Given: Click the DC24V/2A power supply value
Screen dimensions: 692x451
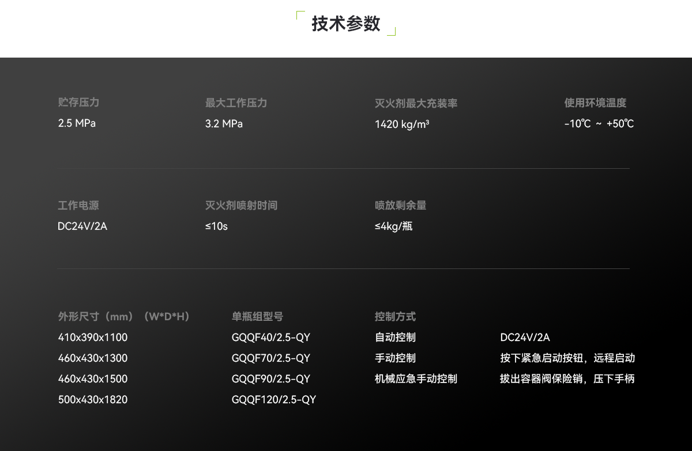Looking at the screenshot, I should point(82,226).
